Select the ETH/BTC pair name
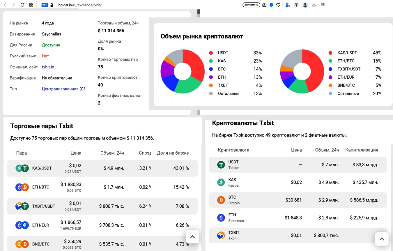The image size is (393, 251). click(41, 187)
